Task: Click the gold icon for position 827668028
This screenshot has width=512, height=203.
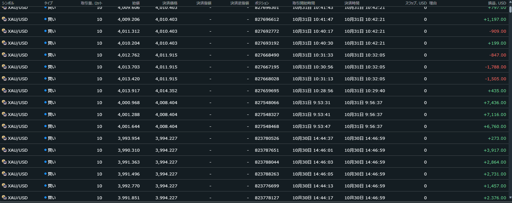Action: tap(4, 78)
